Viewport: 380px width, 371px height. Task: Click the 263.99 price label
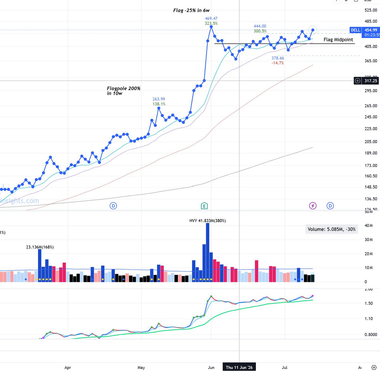159,99
